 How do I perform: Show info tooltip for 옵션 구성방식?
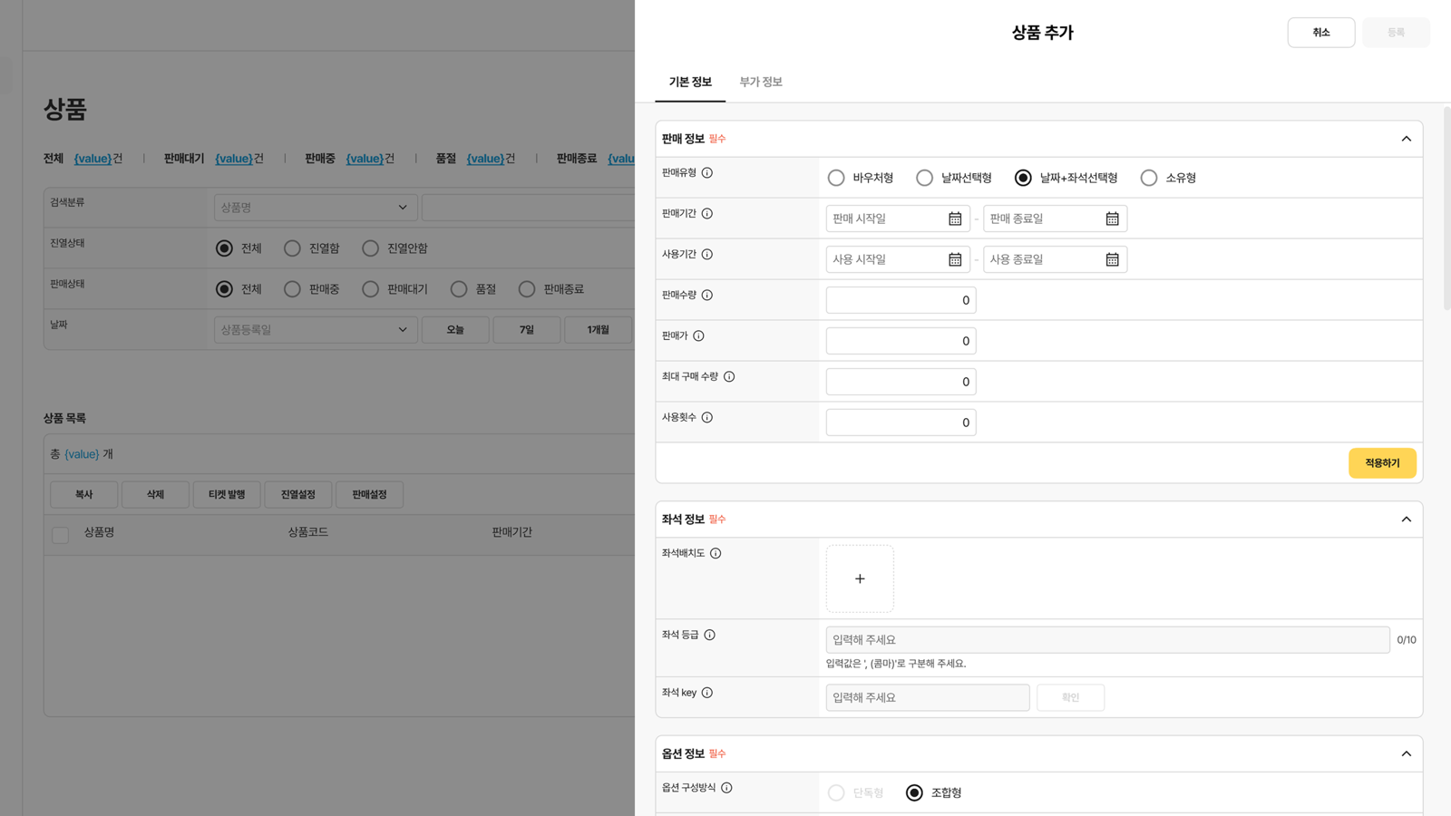pos(726,788)
